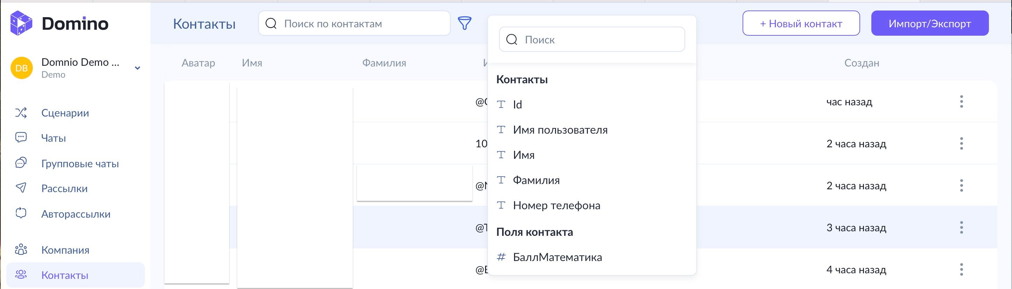Click the filter funnel icon

(464, 23)
